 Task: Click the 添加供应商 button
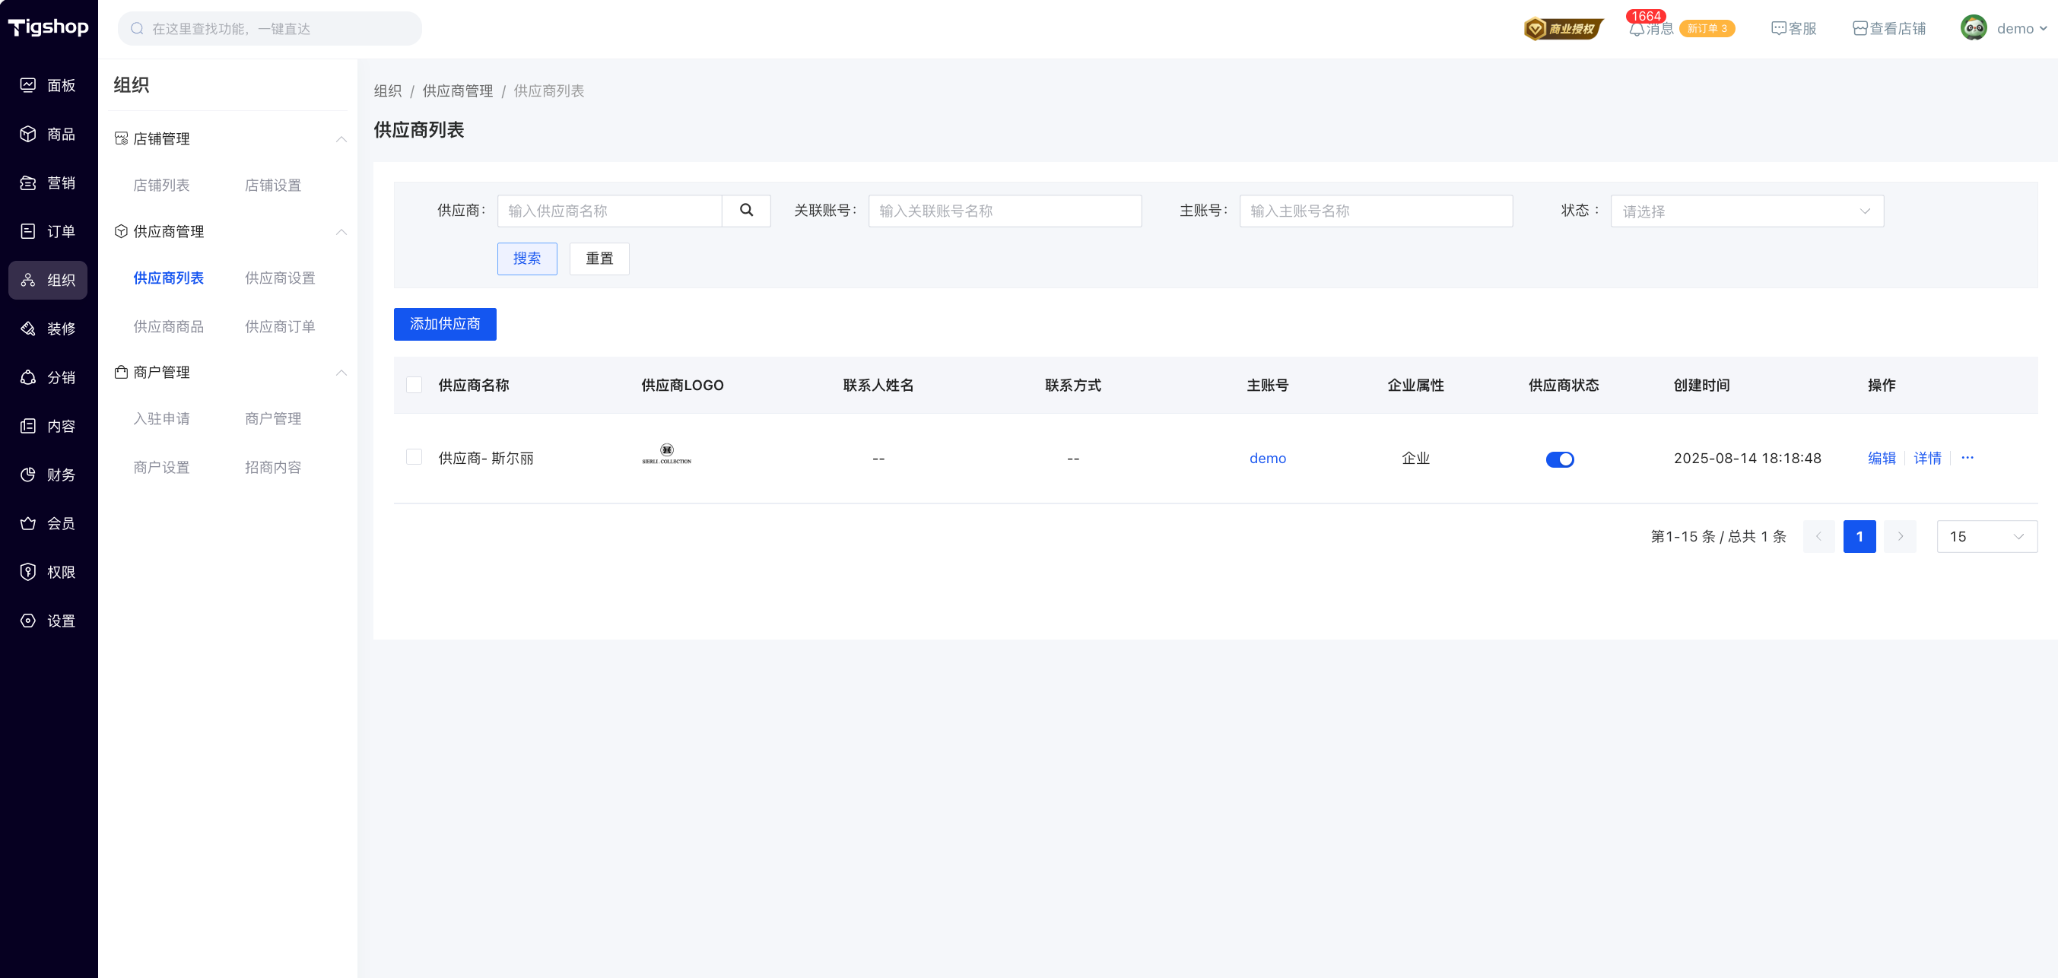coord(445,324)
